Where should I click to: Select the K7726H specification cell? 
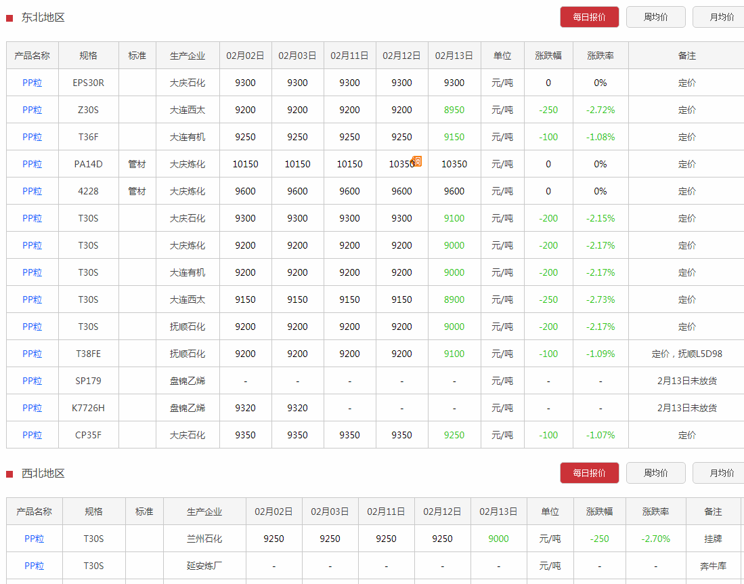click(88, 408)
